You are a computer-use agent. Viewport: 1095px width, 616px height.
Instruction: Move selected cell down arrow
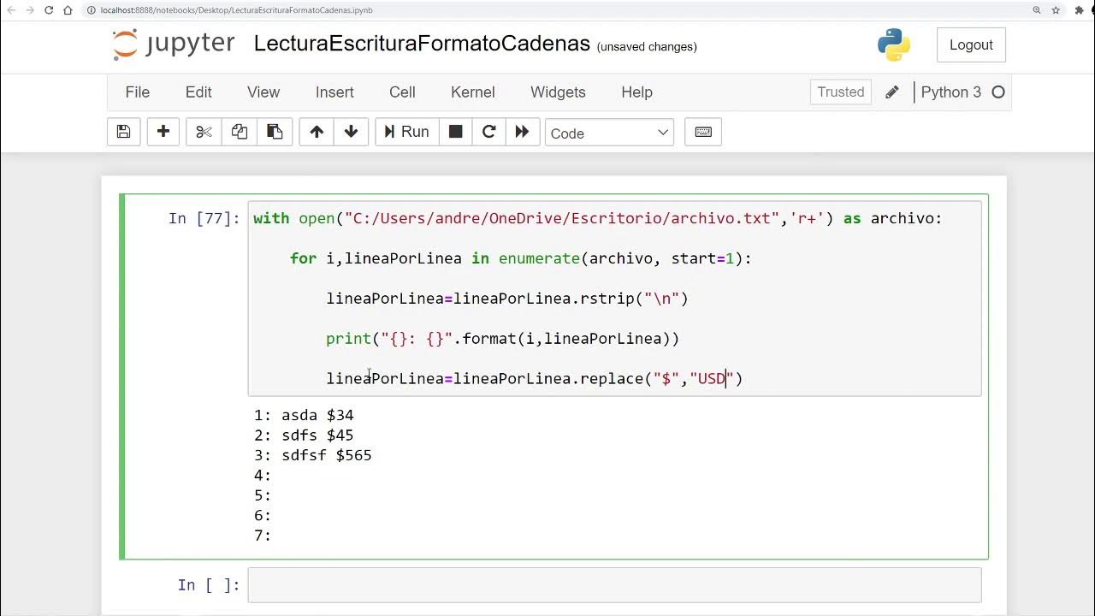point(351,132)
